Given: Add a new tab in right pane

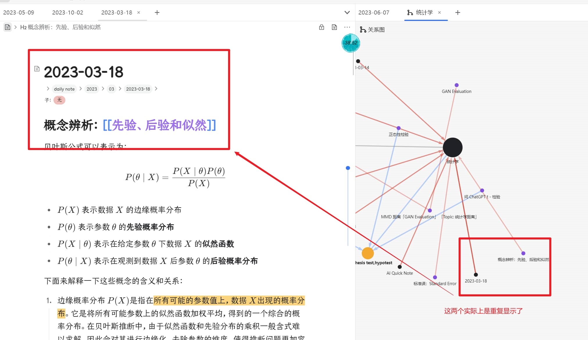Looking at the screenshot, I should [457, 12].
